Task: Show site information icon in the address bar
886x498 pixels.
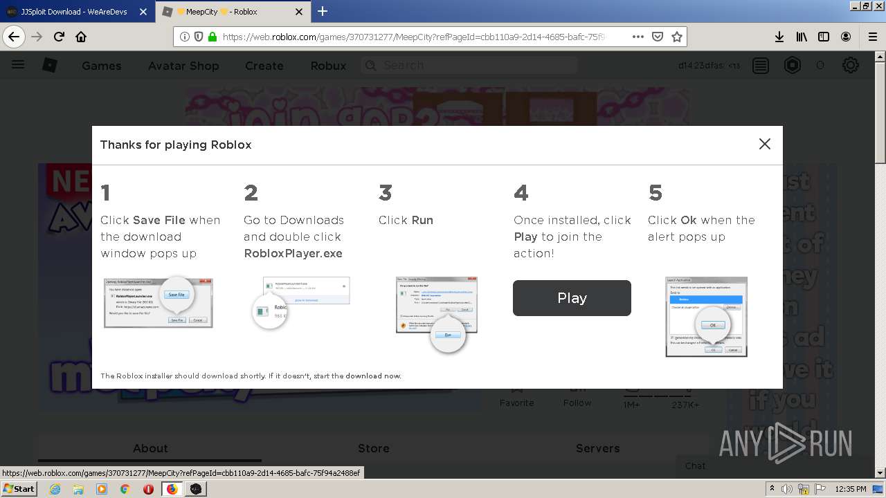Action: pos(185,37)
